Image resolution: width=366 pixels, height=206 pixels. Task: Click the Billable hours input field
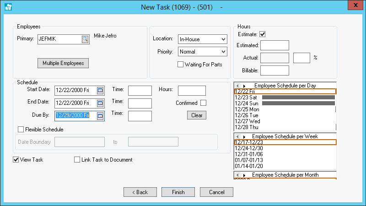[274, 70]
